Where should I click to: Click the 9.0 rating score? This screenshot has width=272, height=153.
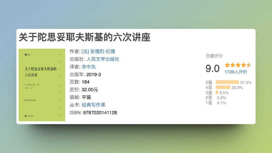coord(212,69)
